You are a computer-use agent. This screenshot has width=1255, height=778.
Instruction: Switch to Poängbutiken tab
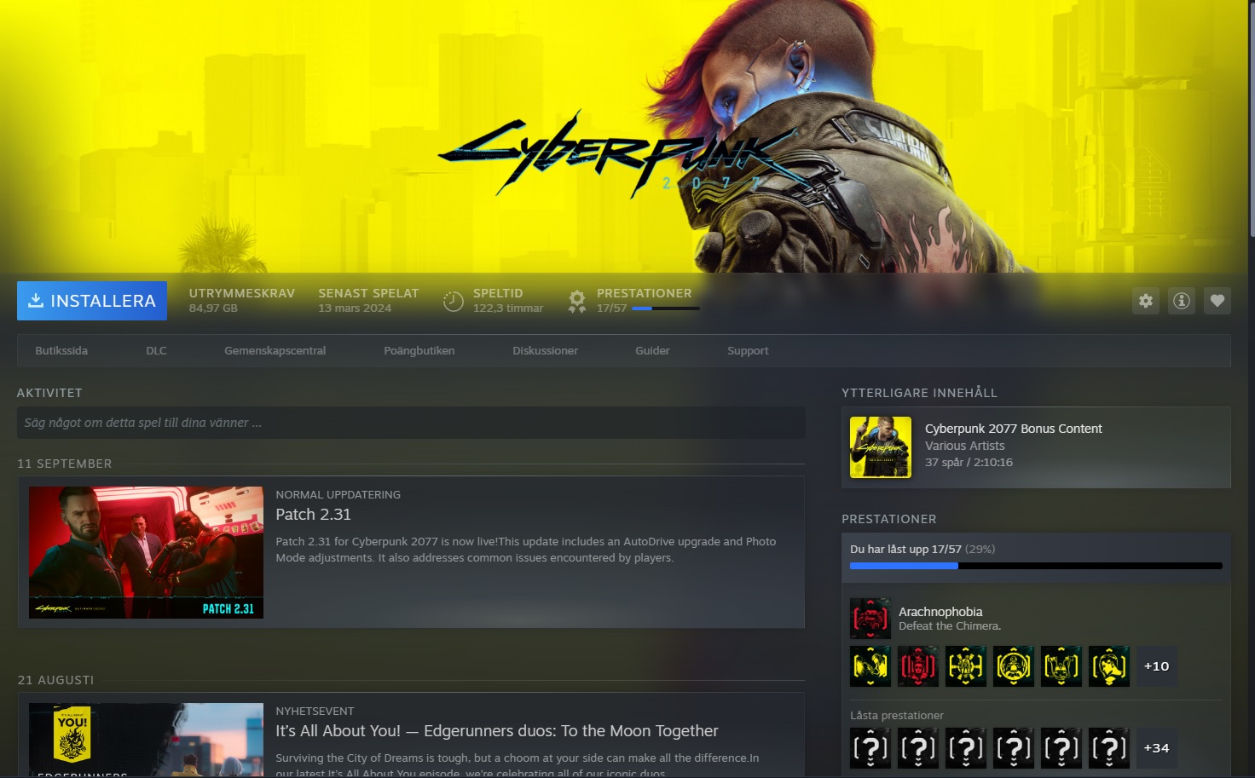pos(419,350)
